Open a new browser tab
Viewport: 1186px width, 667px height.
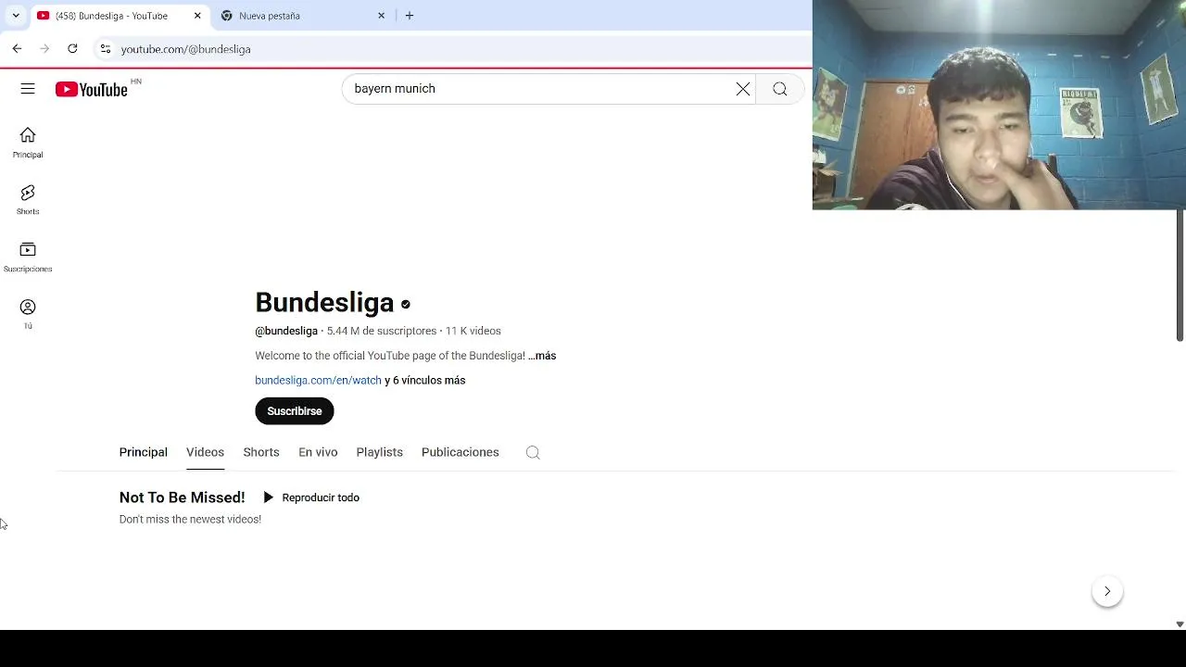pyautogui.click(x=410, y=16)
